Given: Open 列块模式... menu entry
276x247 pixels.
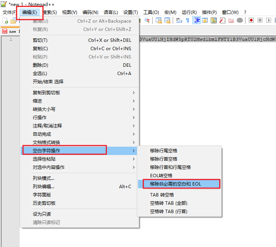Looking at the screenshot, I should [x=80, y=178].
